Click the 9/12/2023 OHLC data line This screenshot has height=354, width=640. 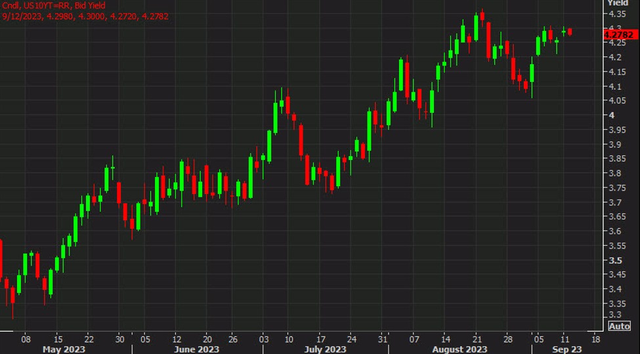coord(85,15)
